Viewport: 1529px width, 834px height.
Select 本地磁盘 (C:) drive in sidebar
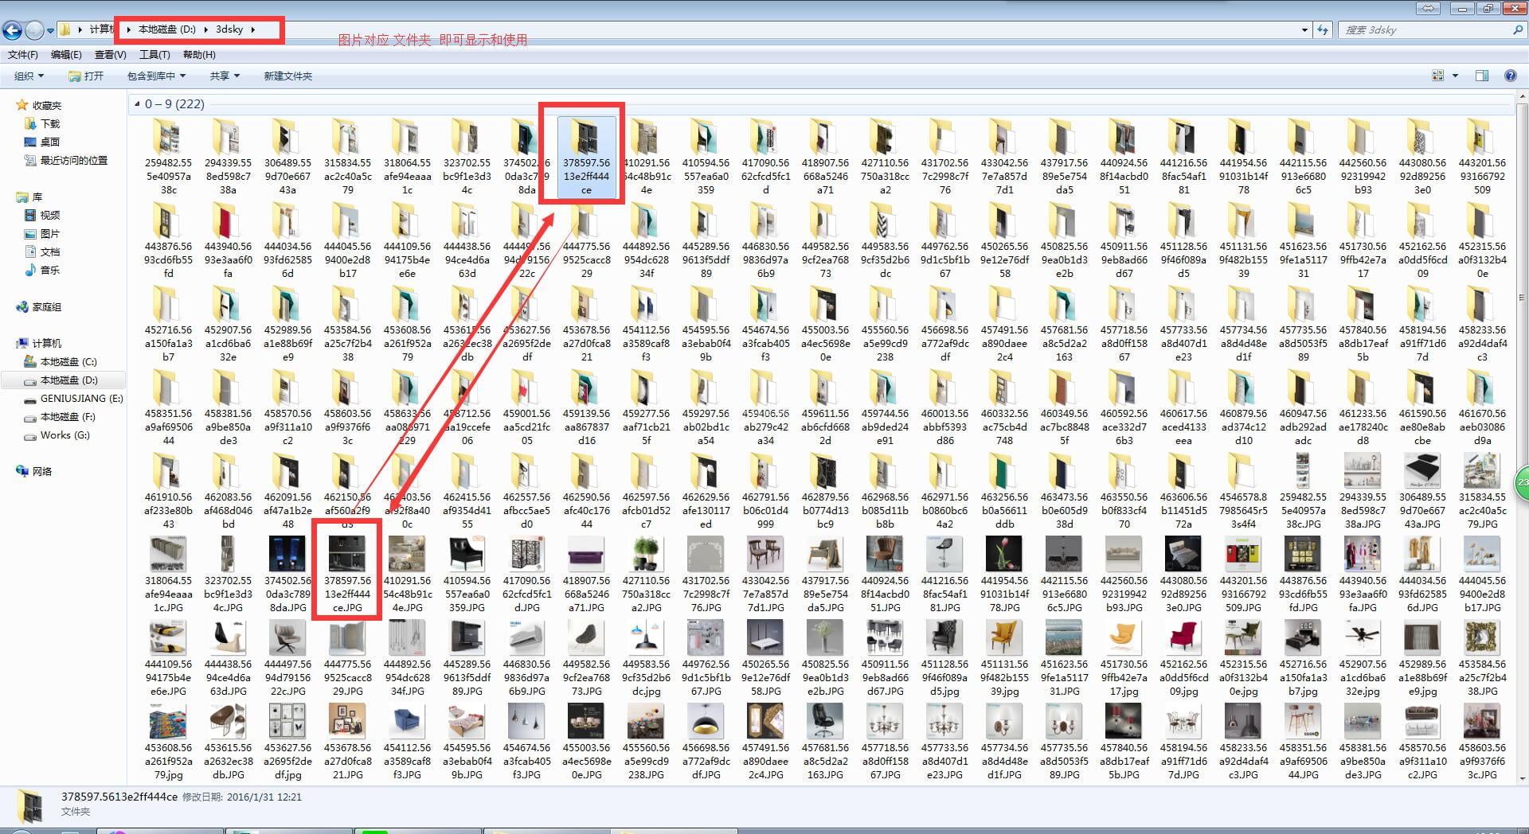tap(68, 361)
